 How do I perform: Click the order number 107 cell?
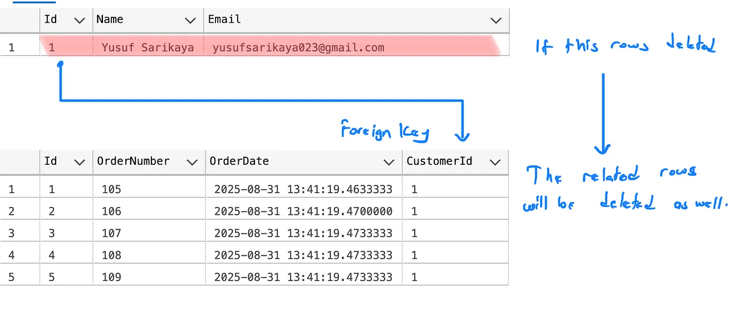[x=111, y=233]
